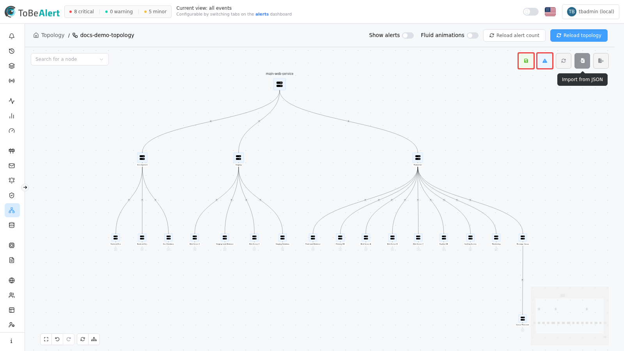
Task: Open the document file sidebar icon
Action: (12, 260)
